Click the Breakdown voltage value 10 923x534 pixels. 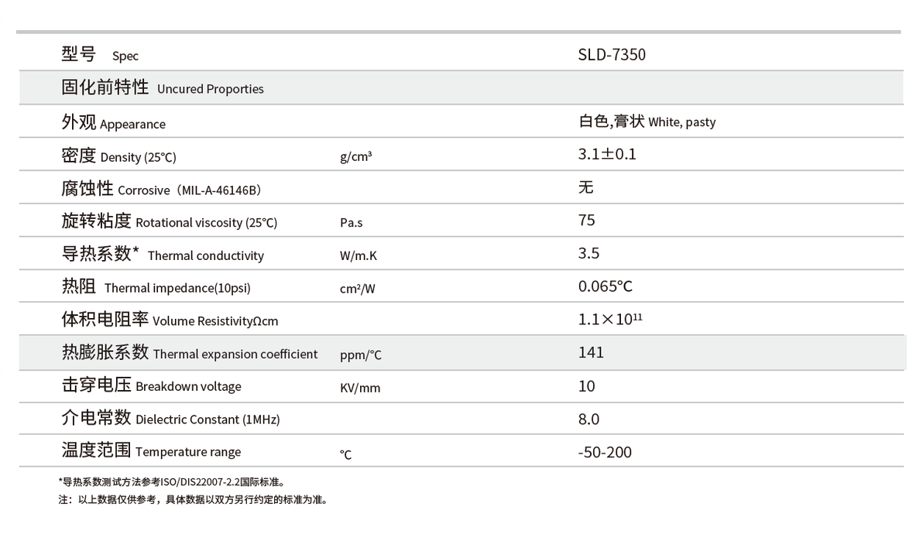coord(586,386)
